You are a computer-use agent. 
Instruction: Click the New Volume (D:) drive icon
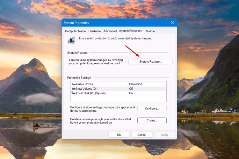point(74,88)
